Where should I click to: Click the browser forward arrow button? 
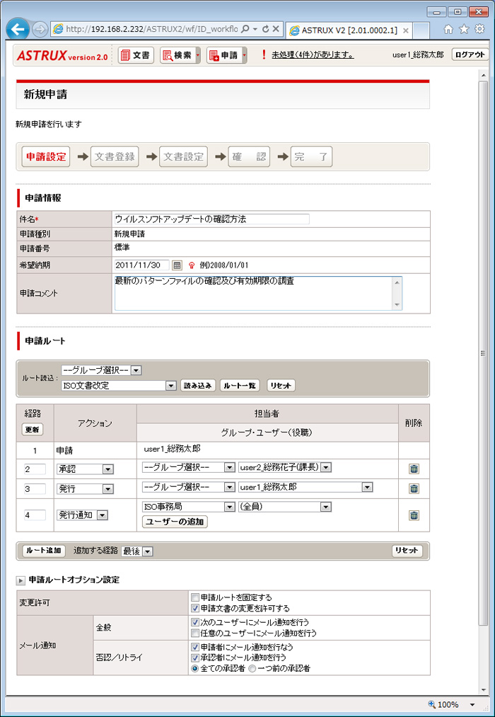click(x=40, y=30)
